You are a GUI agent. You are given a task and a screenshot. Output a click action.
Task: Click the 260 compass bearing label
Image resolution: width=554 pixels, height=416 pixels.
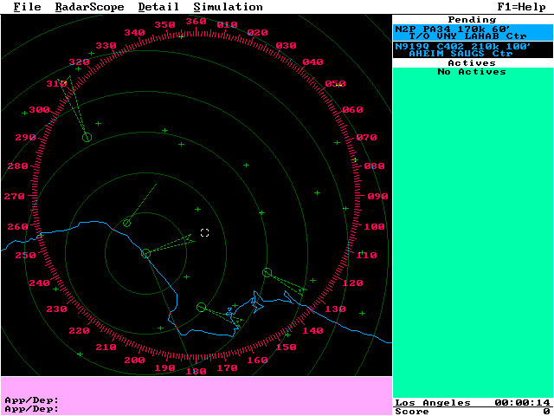click(x=17, y=226)
